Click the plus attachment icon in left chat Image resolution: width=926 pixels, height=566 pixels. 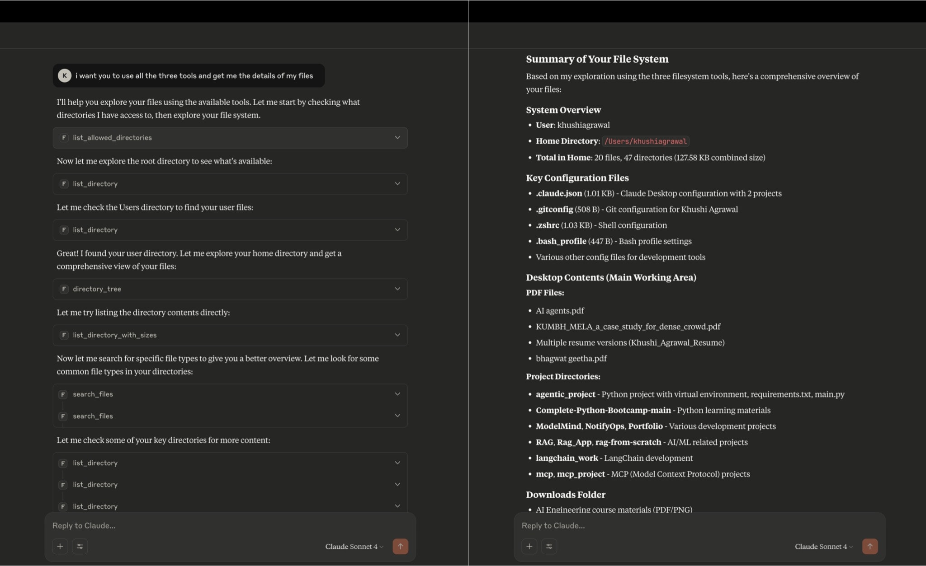(60, 546)
